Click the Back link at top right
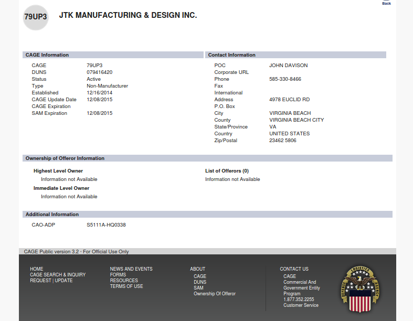This screenshot has height=321, width=413. point(386,3)
